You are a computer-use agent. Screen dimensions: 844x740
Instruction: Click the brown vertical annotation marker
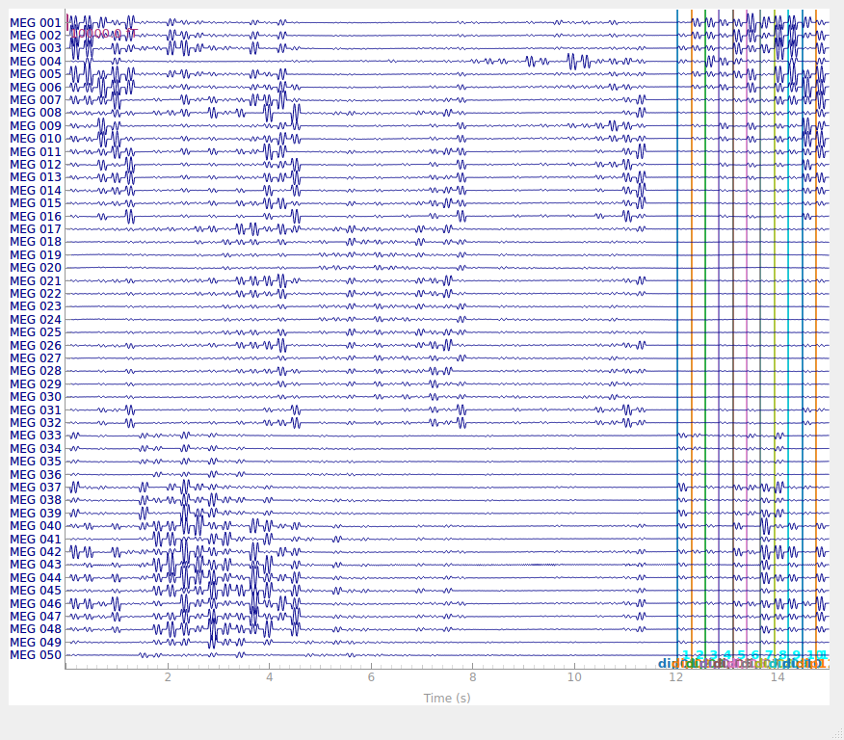pyautogui.click(x=732, y=339)
